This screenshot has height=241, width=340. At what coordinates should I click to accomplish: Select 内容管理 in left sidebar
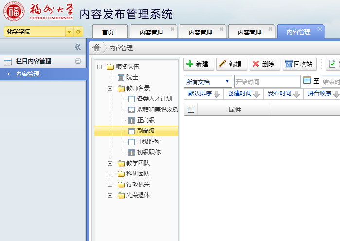(28, 74)
